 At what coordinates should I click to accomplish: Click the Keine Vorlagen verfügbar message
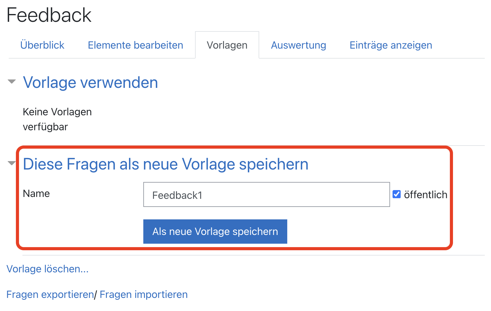pyautogui.click(x=57, y=119)
